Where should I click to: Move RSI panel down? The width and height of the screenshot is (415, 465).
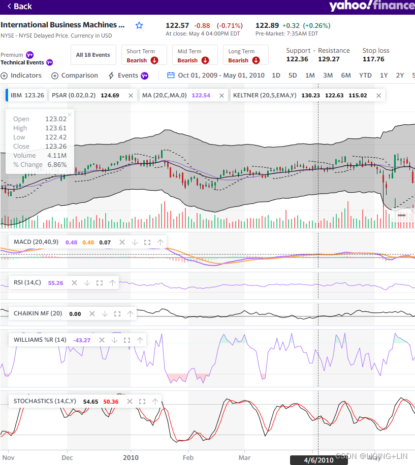pyautogui.click(x=87, y=283)
